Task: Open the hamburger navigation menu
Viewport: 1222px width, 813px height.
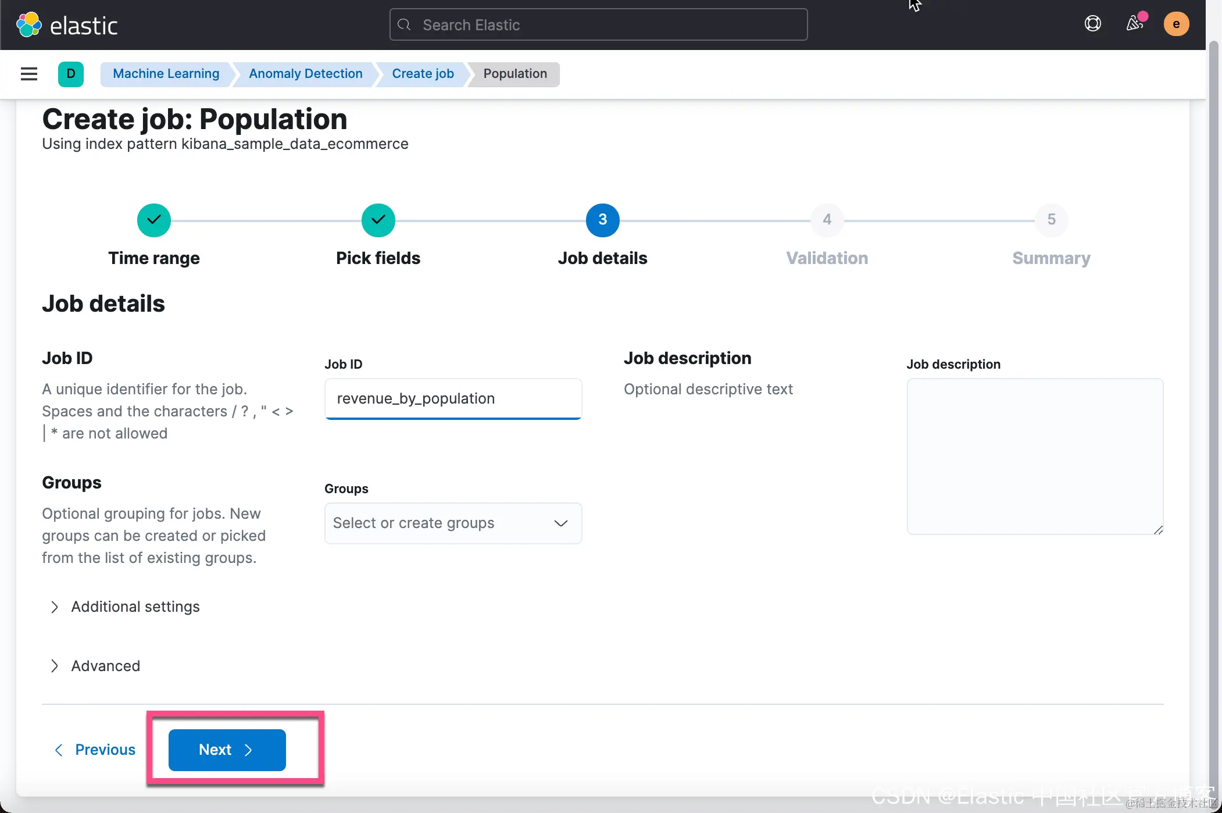Action: (29, 74)
